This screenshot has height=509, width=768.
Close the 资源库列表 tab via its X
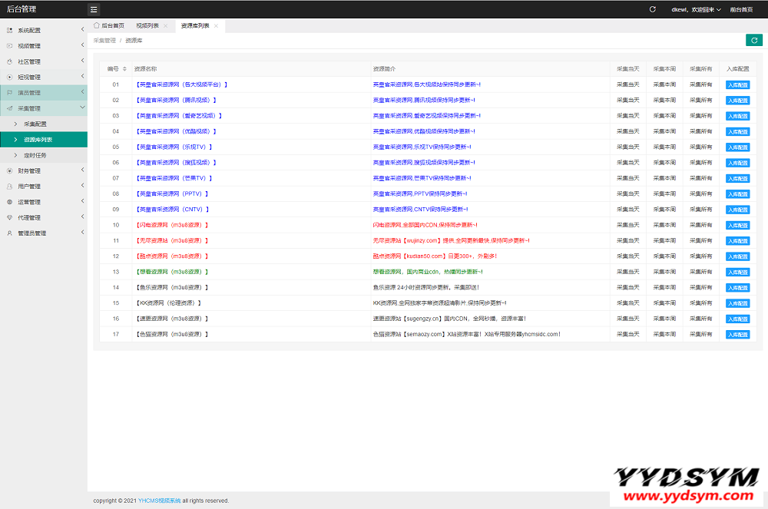(x=217, y=26)
